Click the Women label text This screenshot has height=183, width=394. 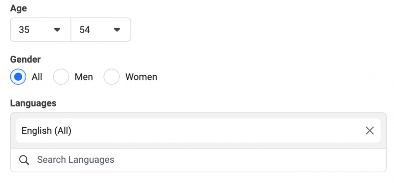(141, 77)
